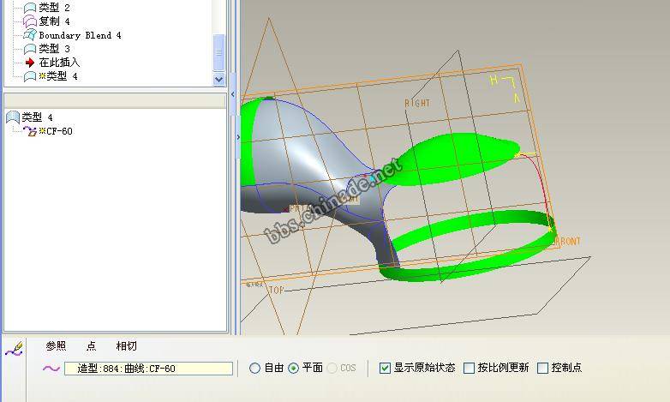670x402 pixels.
Task: Select 类型 4 root node in style tree
Action: (x=37, y=117)
